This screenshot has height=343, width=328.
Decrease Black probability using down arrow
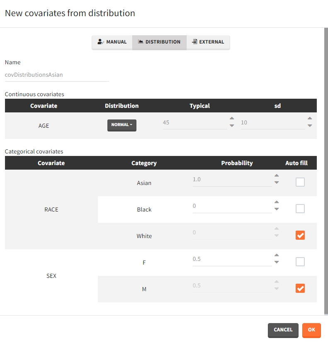point(277,209)
